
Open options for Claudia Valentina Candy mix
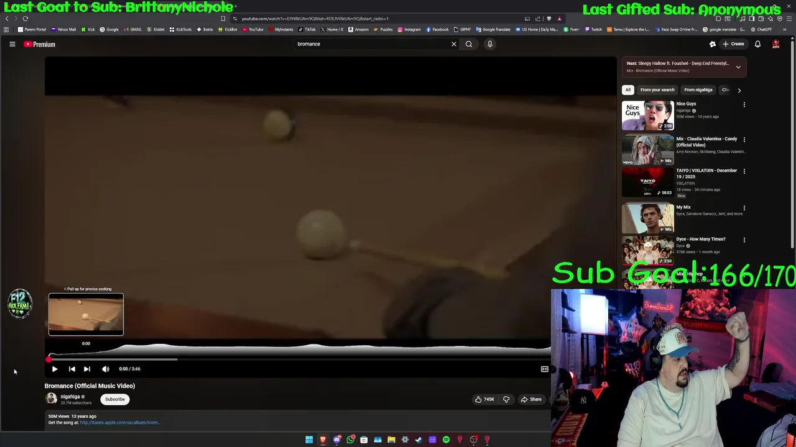pyautogui.click(x=744, y=140)
